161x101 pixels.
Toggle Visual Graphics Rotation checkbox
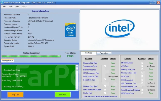[142, 90]
